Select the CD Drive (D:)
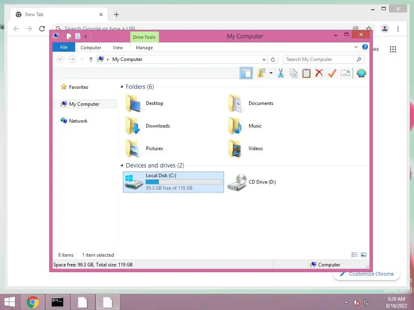This screenshot has width=414, height=310. 252,182
